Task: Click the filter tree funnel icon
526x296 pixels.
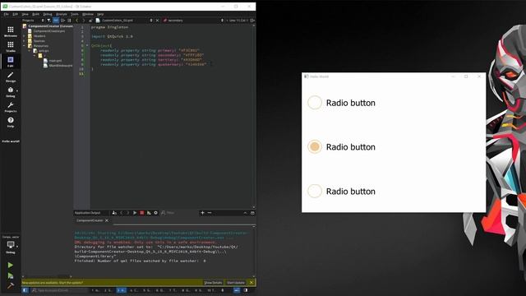Action: pos(49,20)
